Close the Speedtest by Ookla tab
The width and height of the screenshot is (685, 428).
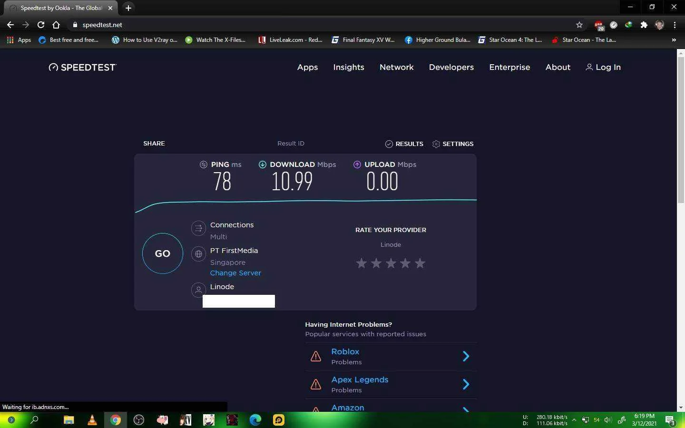tap(110, 8)
